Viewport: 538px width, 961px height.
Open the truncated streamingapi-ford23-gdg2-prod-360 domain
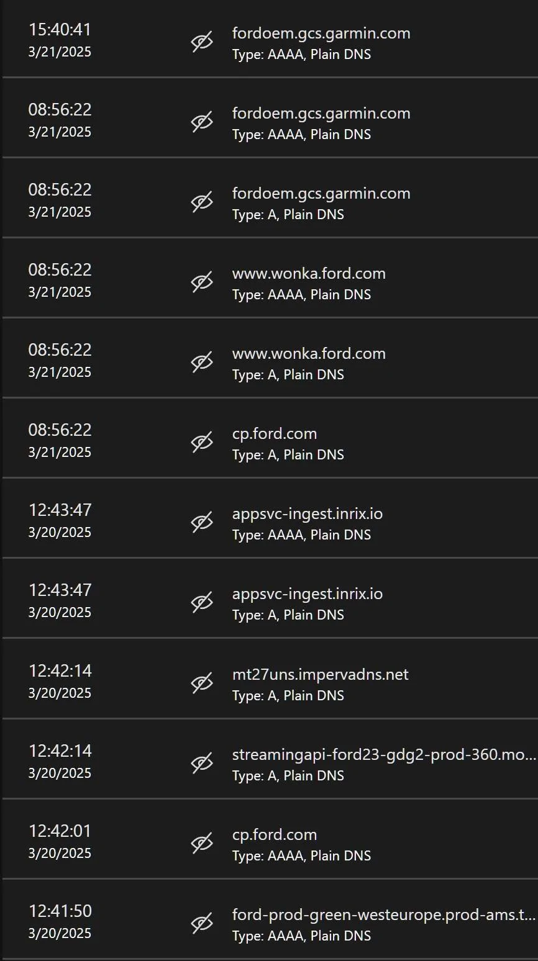tap(383, 754)
